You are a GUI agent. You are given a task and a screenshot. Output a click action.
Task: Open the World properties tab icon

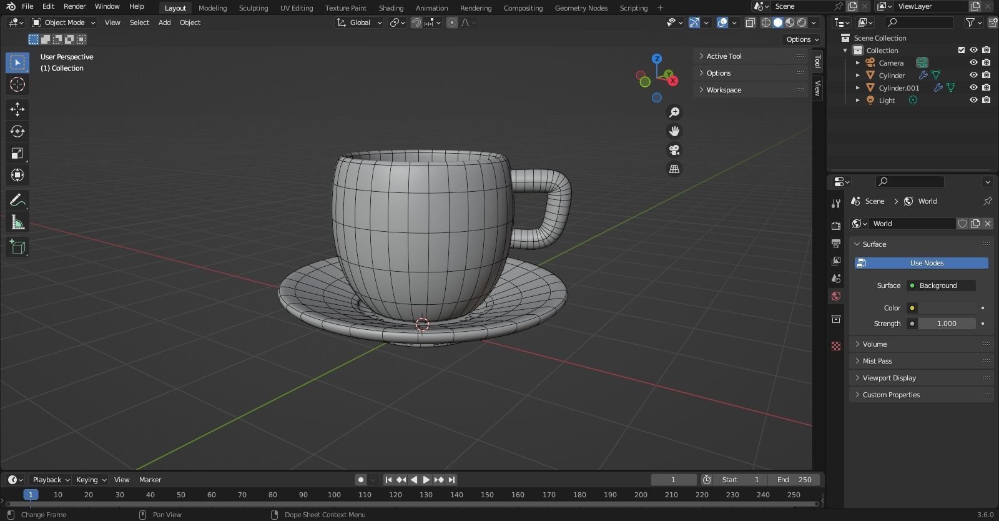[x=836, y=296]
